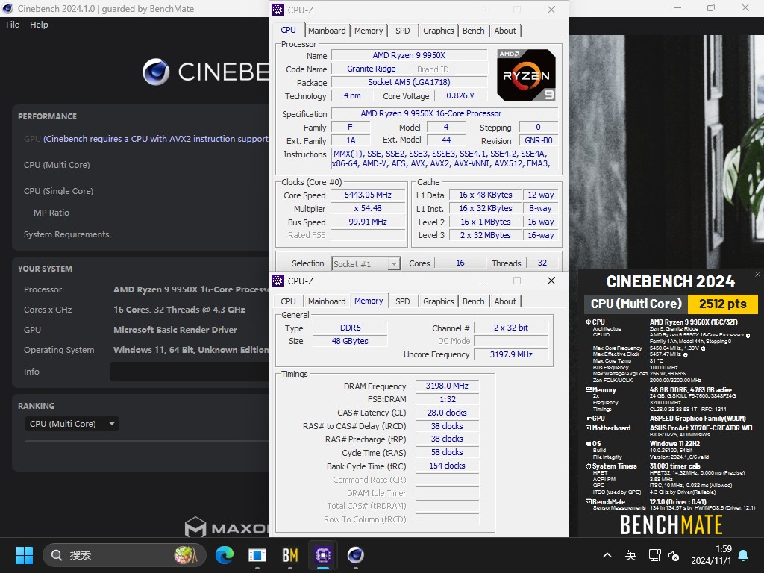Close the BenchMate result overlay with X
764x573 pixels.
[x=757, y=275]
